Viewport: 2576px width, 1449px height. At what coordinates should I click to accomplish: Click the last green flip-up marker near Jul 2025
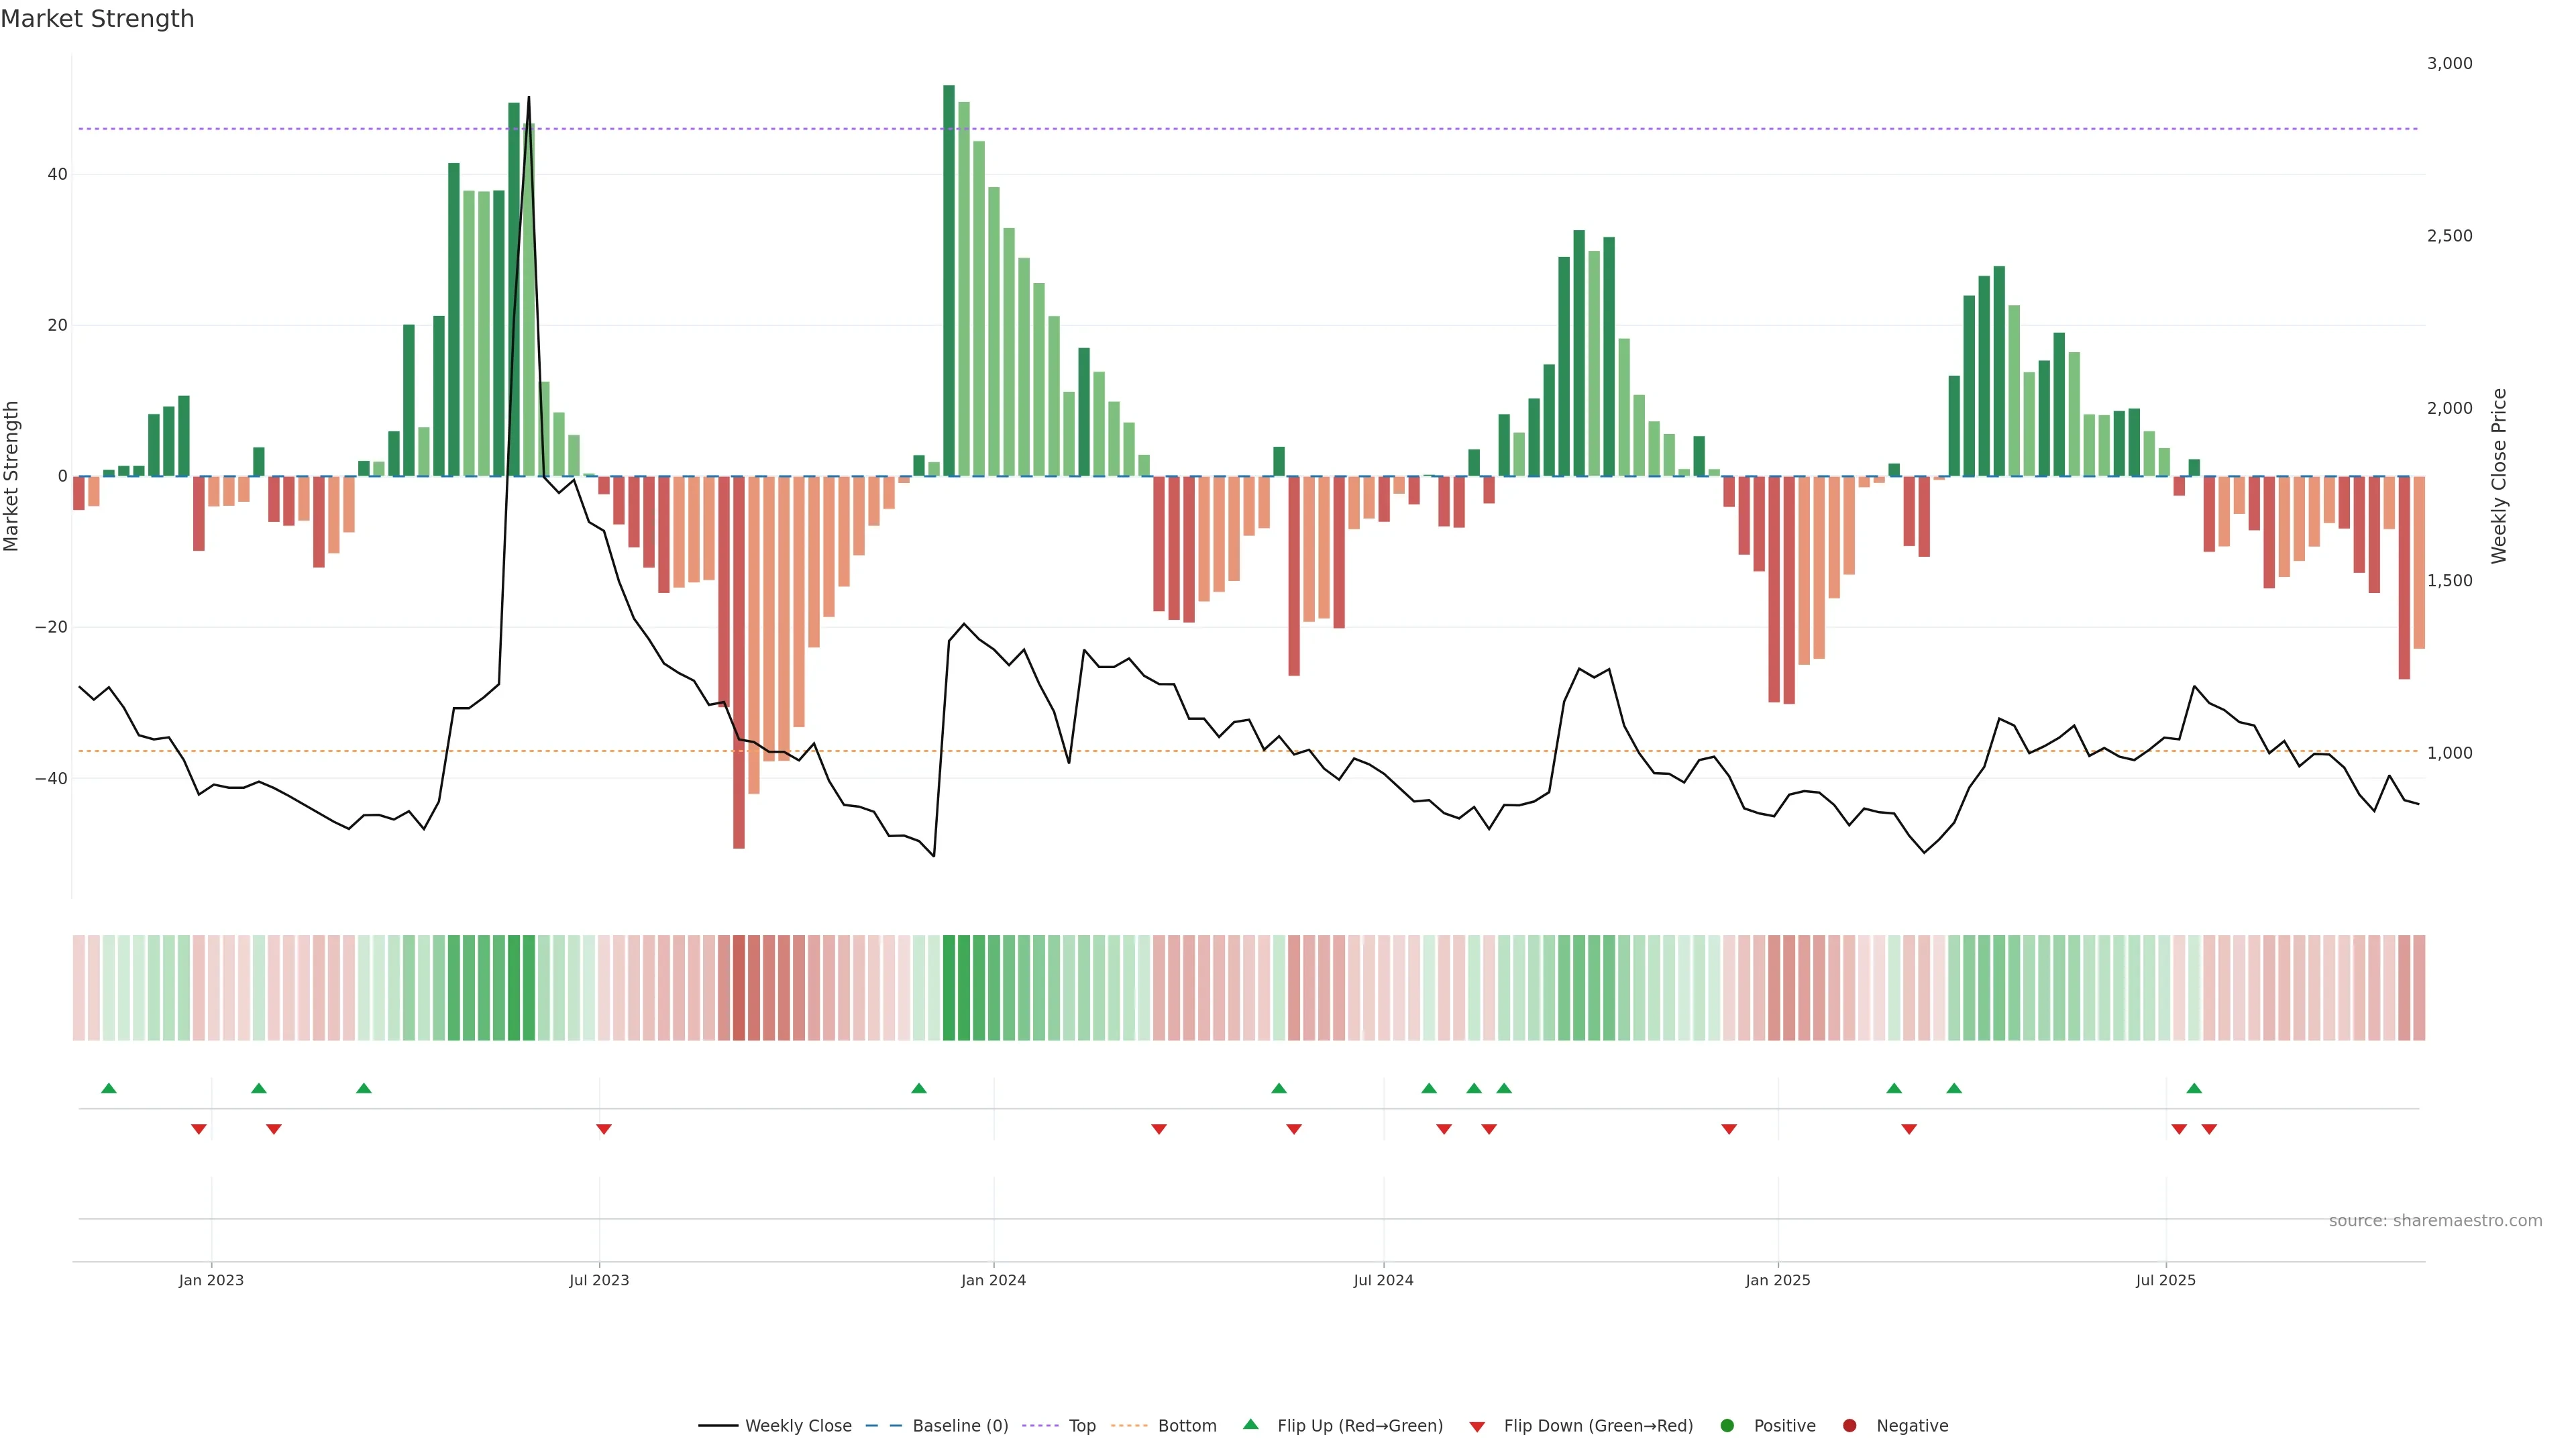(2194, 1088)
